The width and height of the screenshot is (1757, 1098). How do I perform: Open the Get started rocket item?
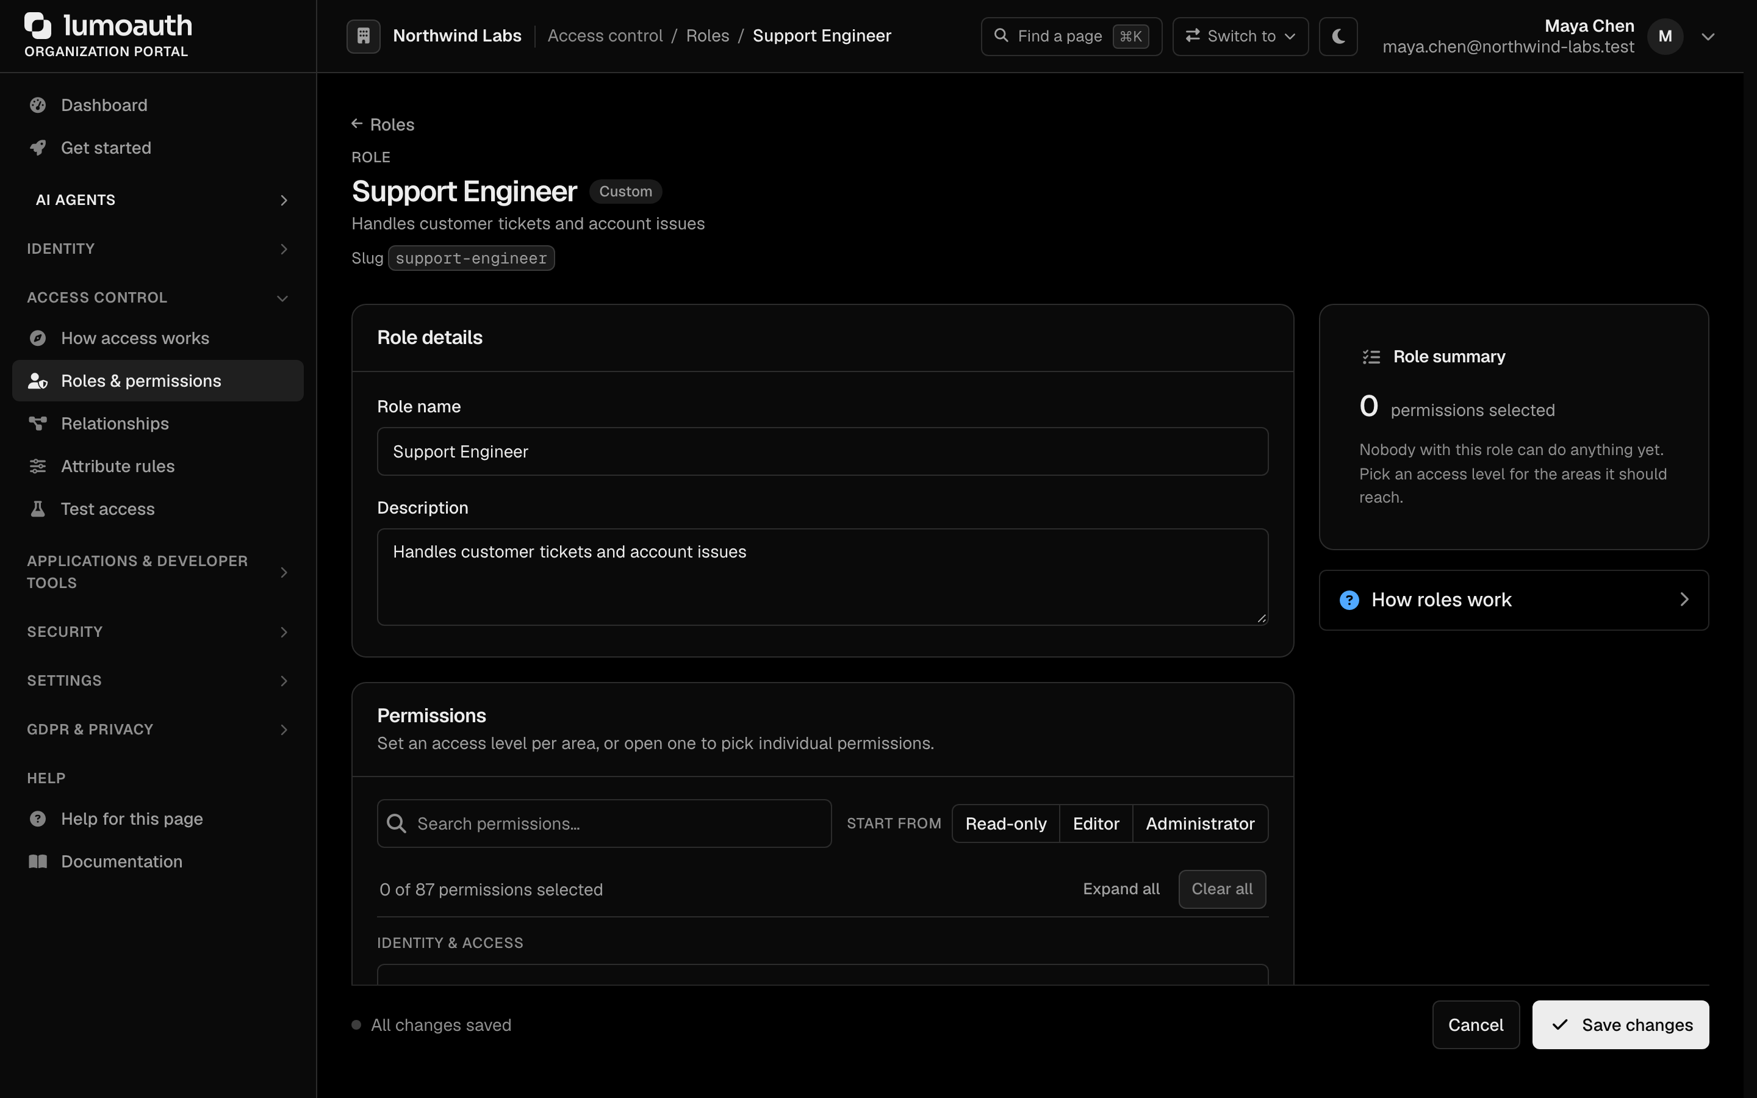[x=157, y=148]
